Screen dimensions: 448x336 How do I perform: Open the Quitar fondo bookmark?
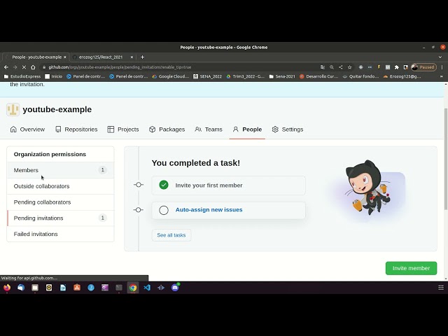[361, 76]
